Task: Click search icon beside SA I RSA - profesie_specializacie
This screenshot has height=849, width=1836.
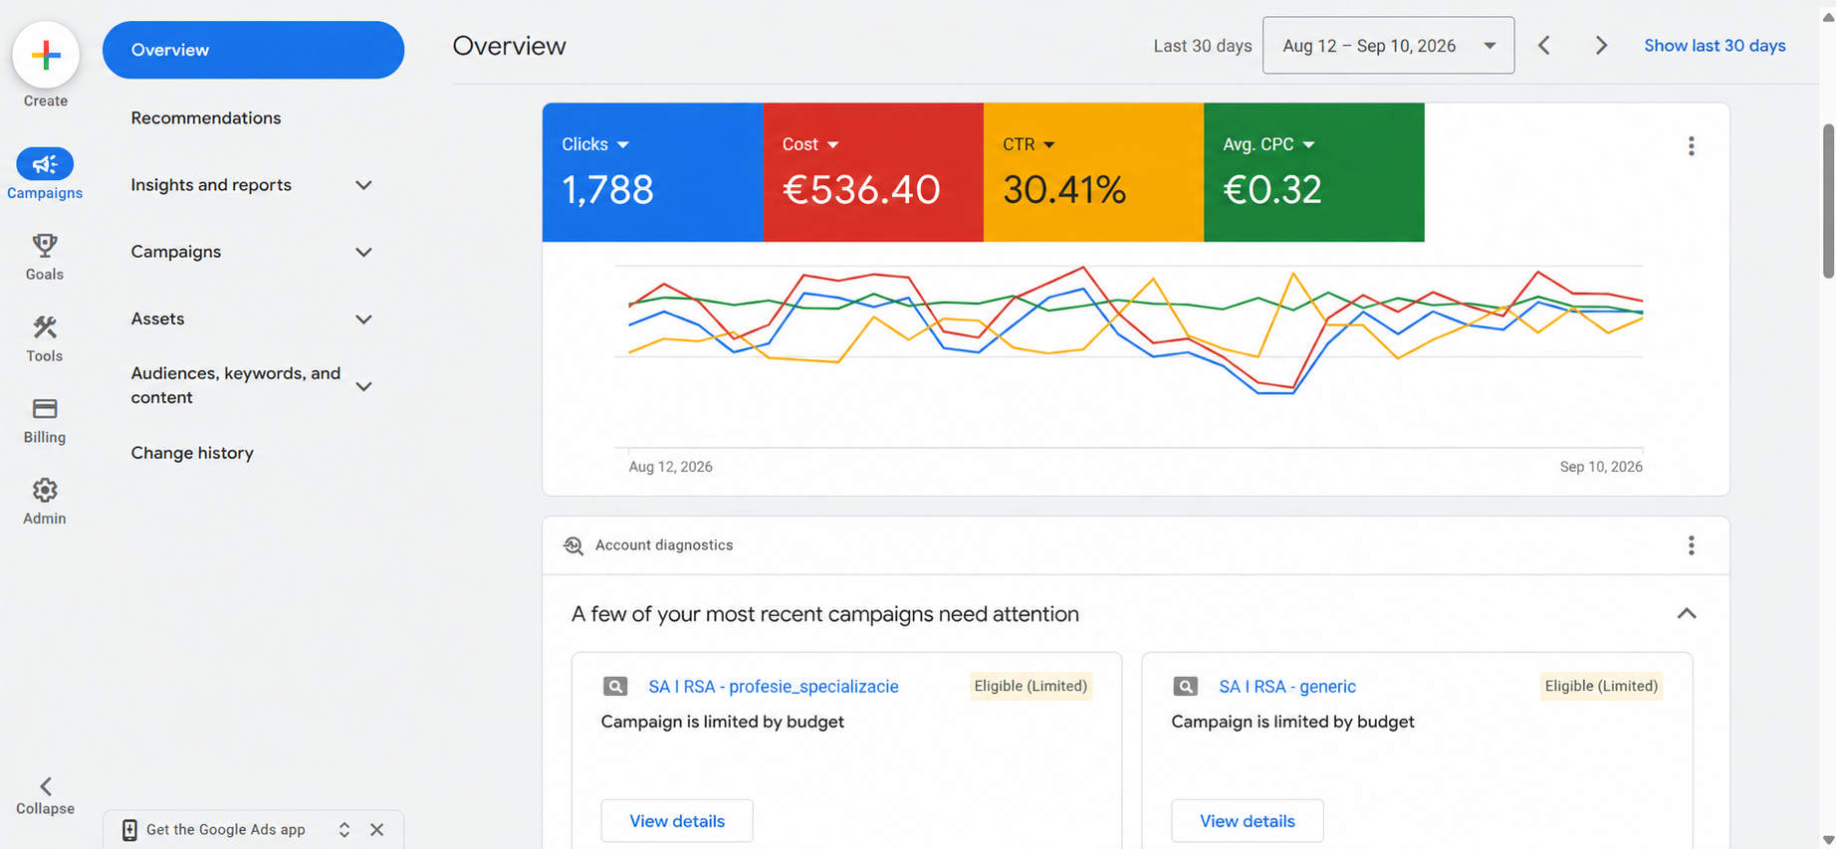Action: click(615, 687)
